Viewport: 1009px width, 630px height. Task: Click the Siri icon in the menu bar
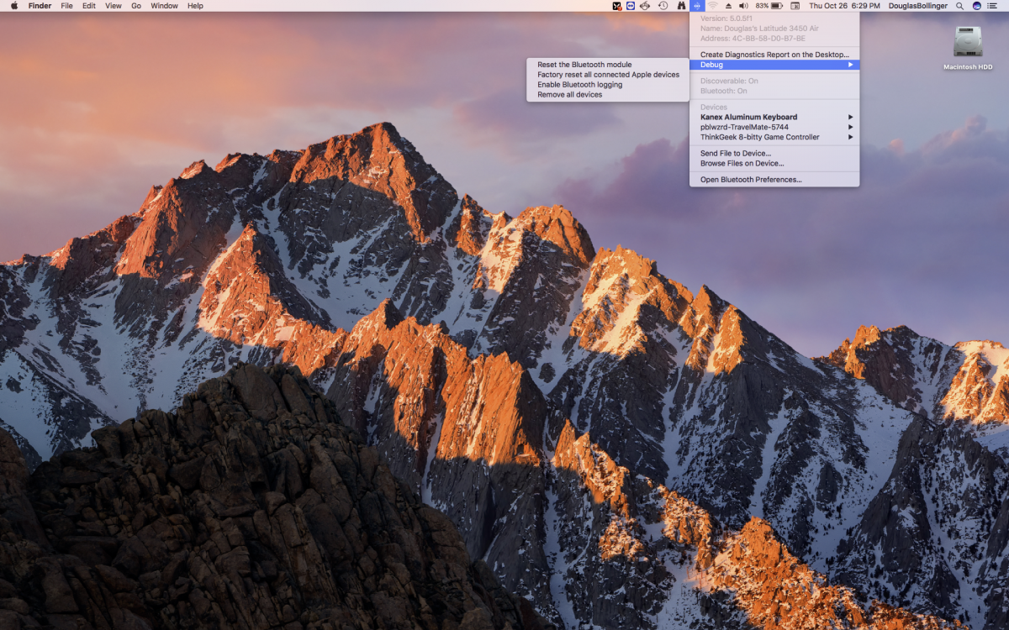[976, 6]
